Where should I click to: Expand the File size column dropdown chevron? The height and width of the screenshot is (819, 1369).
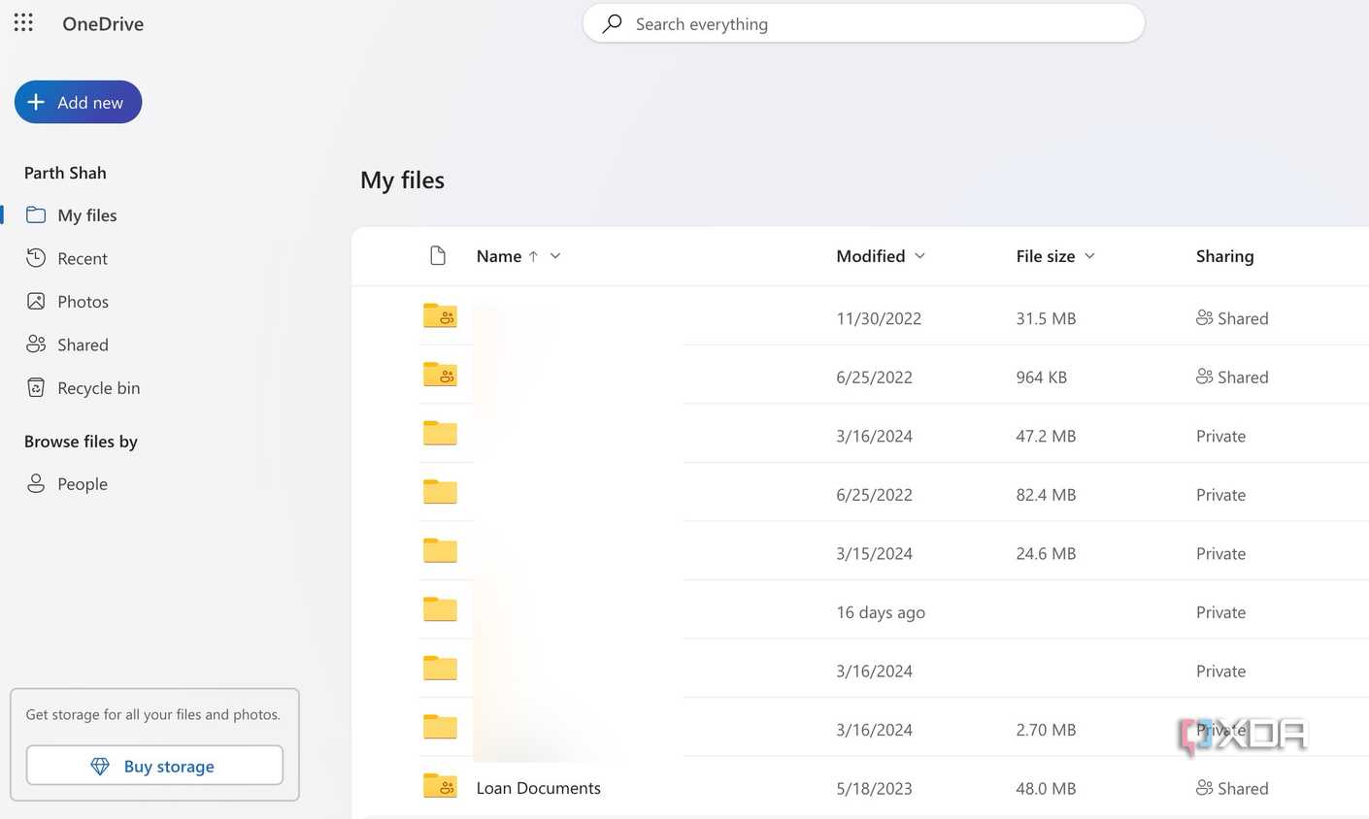click(x=1089, y=256)
